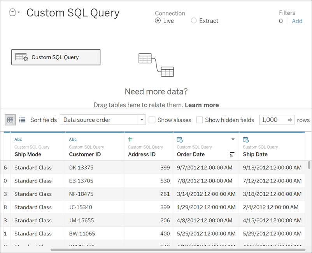
Task: Click the date-time icon on Order Date
Action: (x=179, y=139)
